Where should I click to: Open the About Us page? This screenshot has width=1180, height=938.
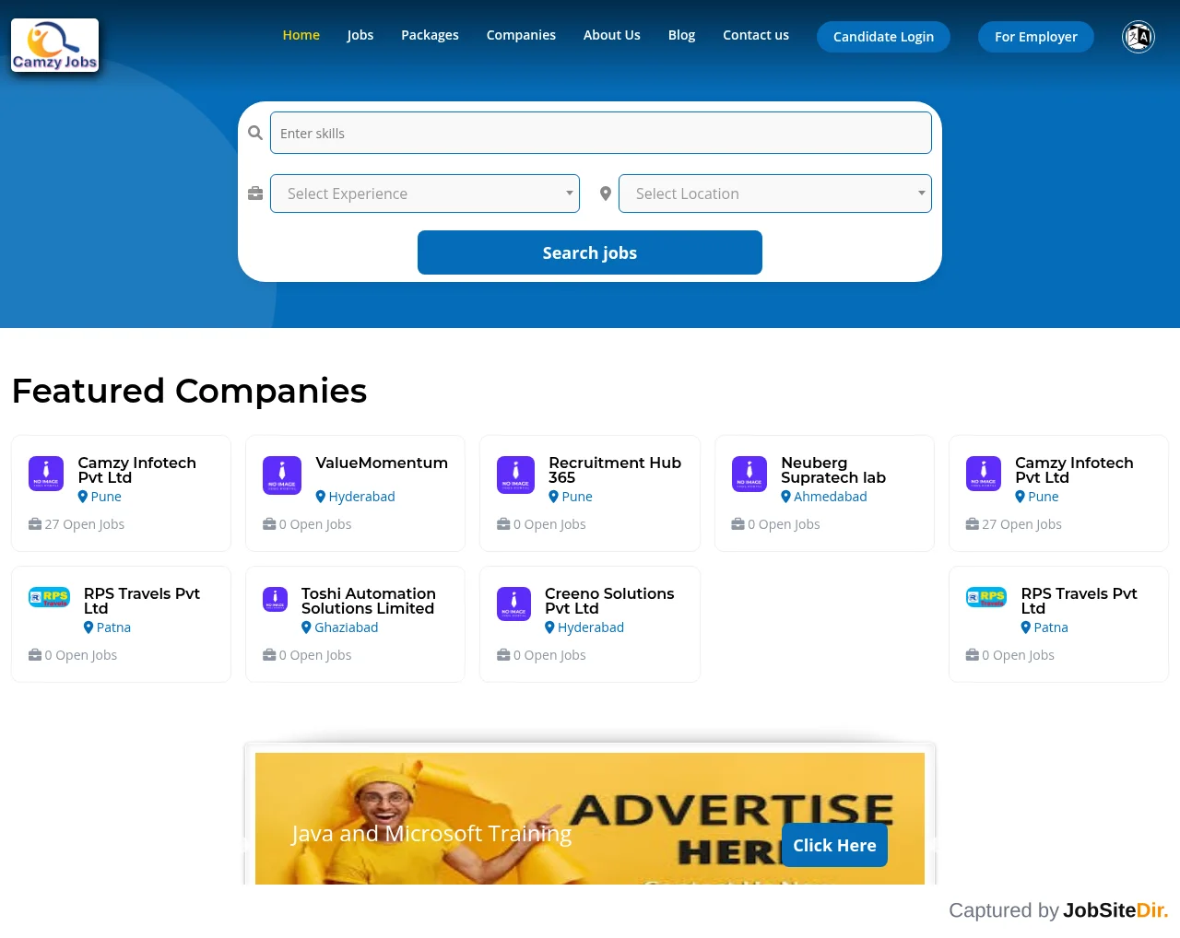tap(612, 35)
